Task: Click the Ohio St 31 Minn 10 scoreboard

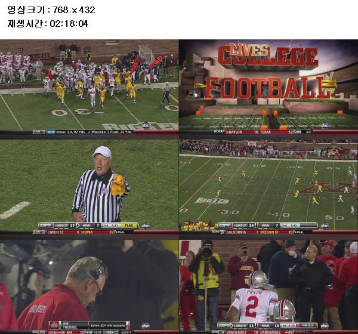Action: [267, 326]
